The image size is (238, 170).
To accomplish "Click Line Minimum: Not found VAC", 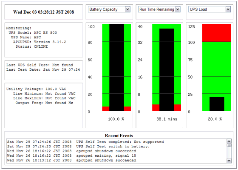I will point(44,93).
